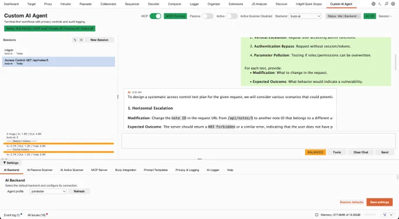Enable the Passive scanner switch

pos(207,16)
